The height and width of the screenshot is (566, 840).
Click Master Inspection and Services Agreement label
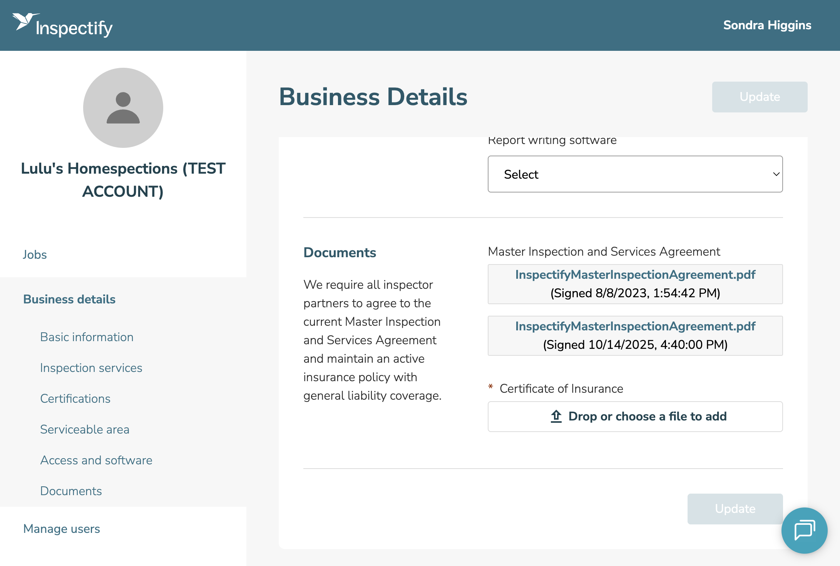coord(604,251)
